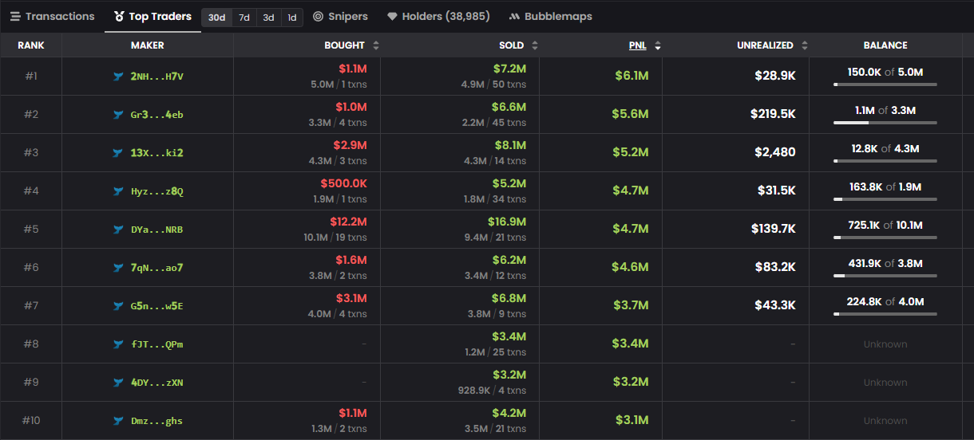The image size is (974, 440).
Task: Click the Transactions list icon
Action: point(15,16)
